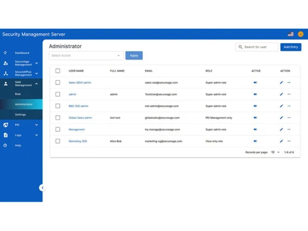The image size is (308, 231).
Task: Click the Logs document icon
Action: click(6, 135)
